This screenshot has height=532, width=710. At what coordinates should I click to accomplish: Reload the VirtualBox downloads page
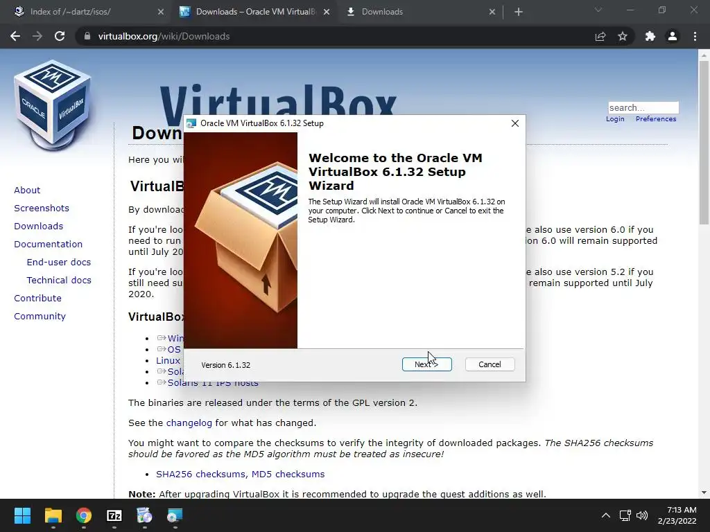pos(60,36)
